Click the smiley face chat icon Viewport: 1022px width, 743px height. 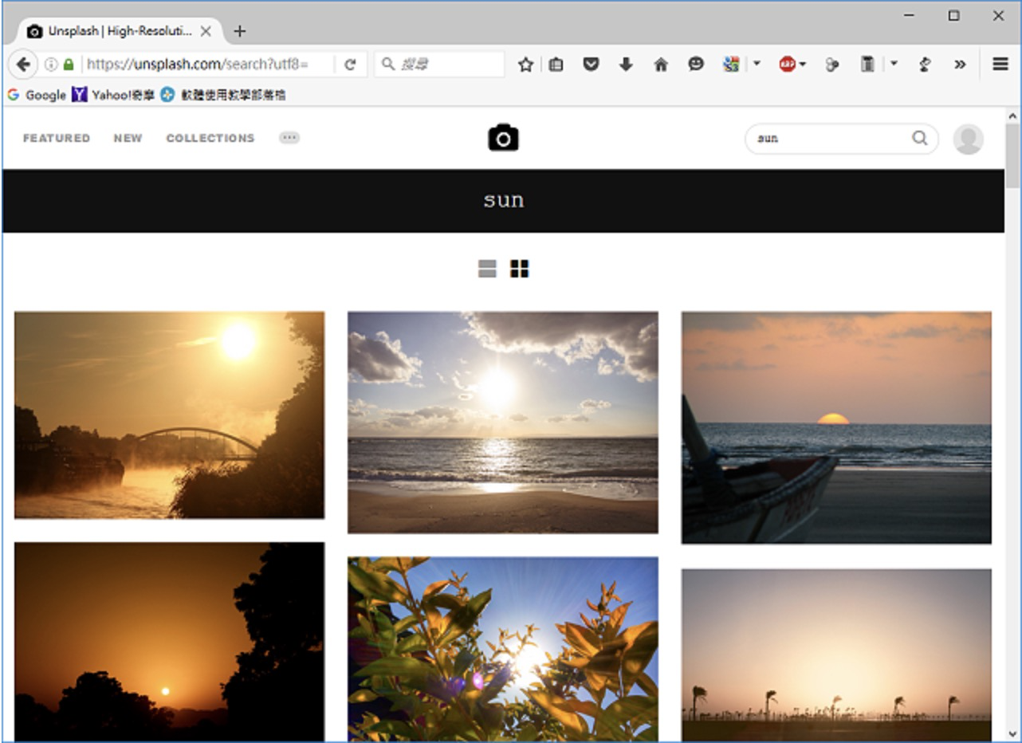point(696,65)
